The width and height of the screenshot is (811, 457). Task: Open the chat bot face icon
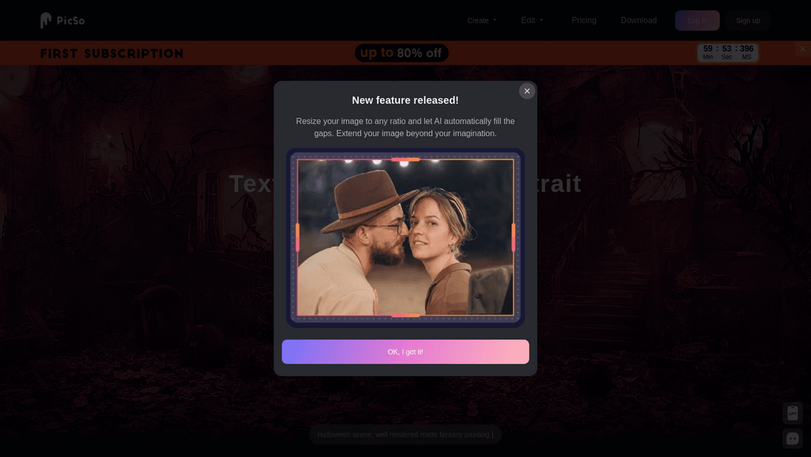[792, 438]
